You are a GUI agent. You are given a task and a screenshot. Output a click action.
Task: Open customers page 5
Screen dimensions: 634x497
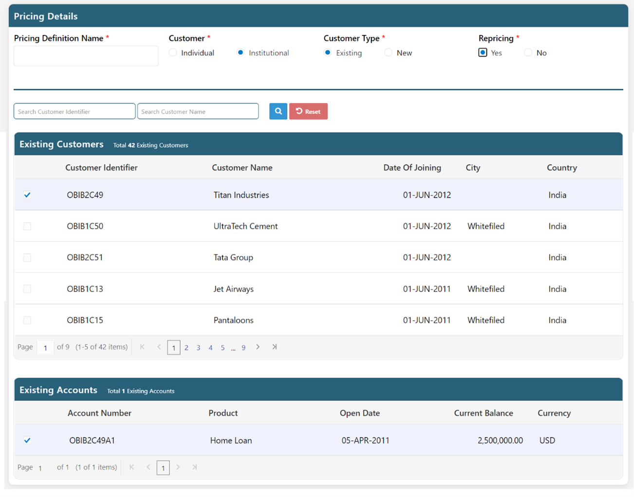(x=223, y=347)
